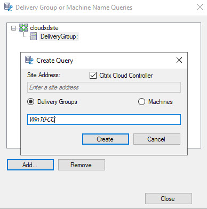The width and height of the screenshot is (207, 209).
Task: Click the Add... button
Action: pos(30,165)
